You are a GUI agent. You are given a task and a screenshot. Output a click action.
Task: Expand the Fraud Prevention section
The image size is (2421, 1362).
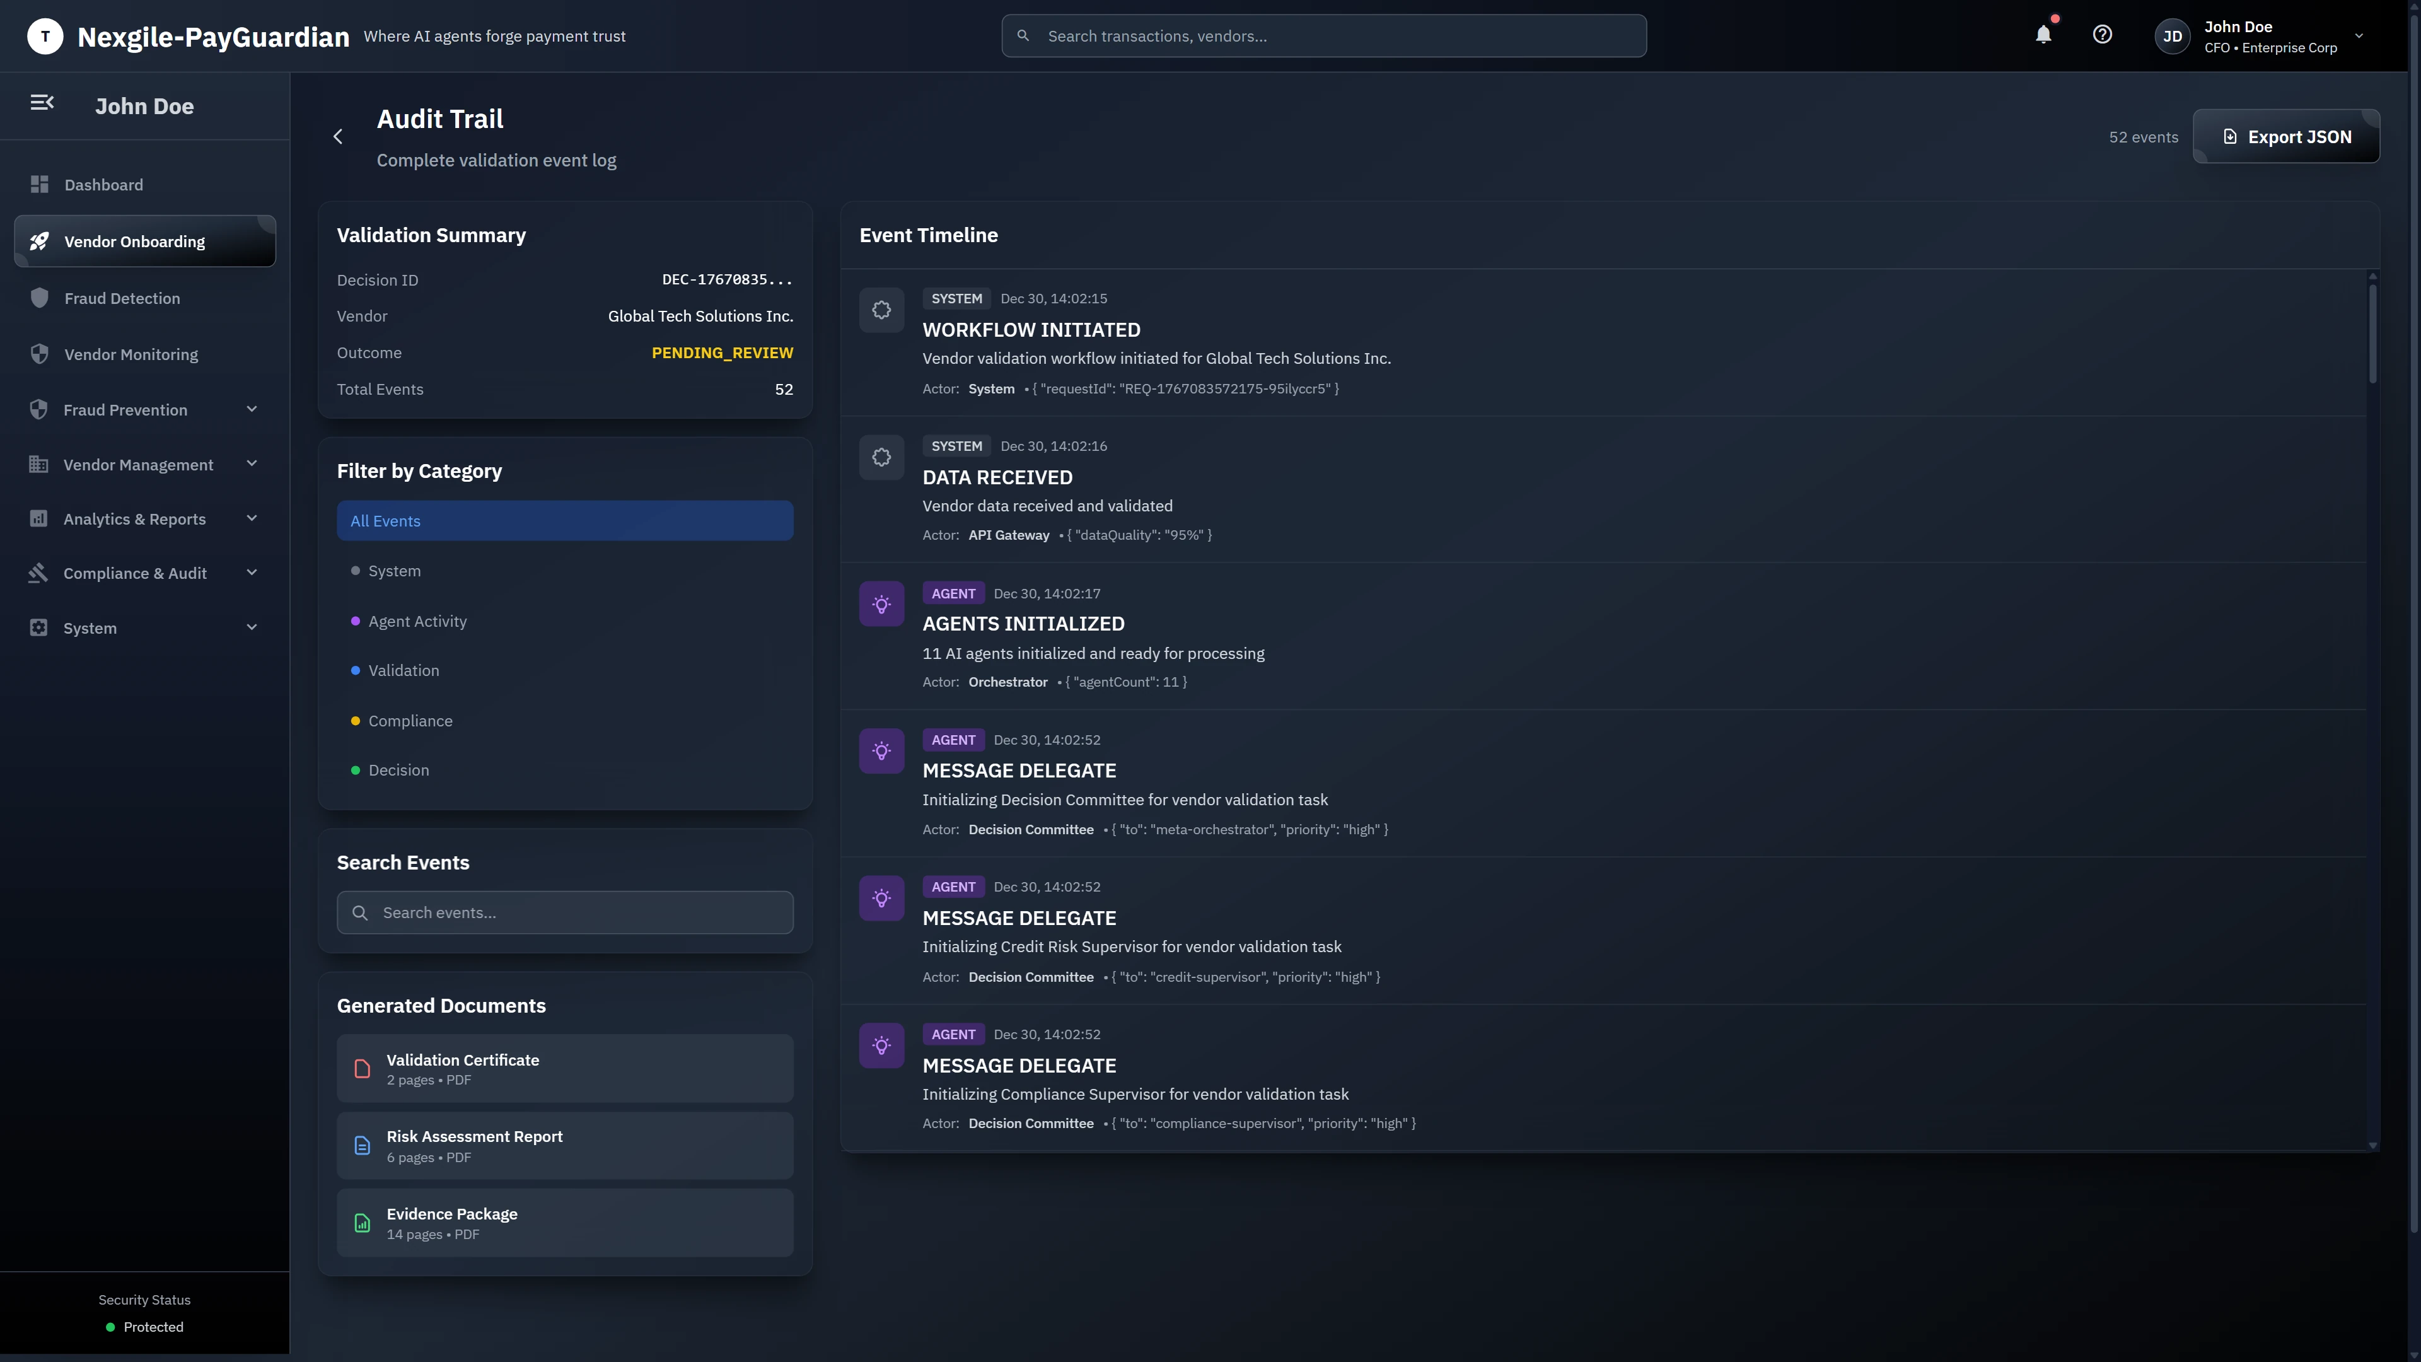(251, 409)
